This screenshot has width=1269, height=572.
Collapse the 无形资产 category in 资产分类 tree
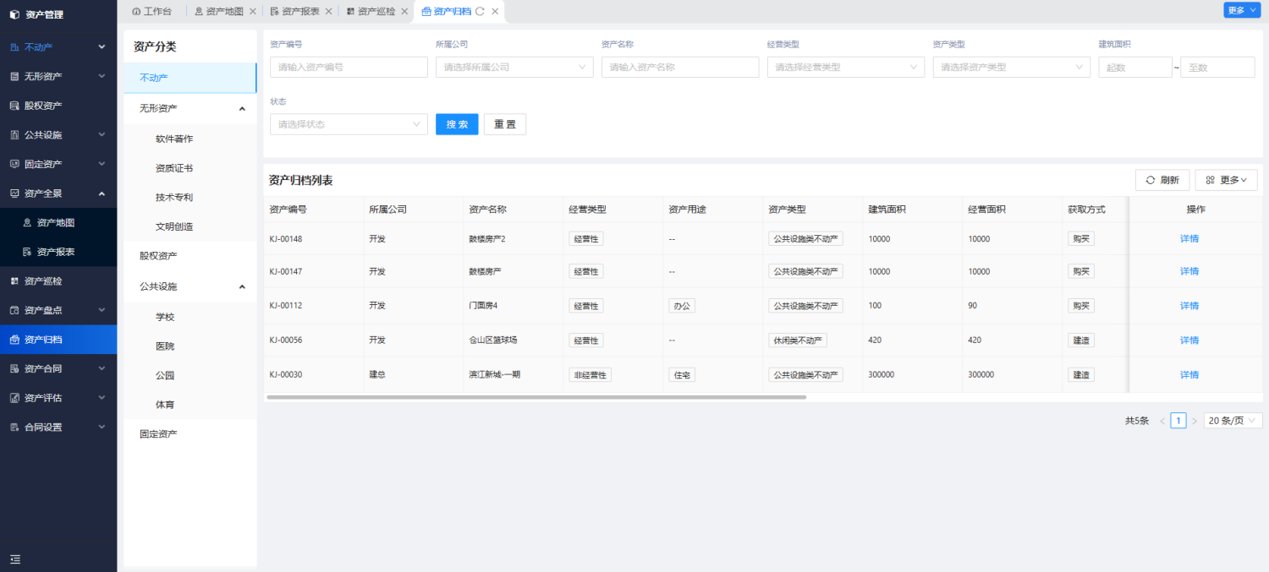242,109
